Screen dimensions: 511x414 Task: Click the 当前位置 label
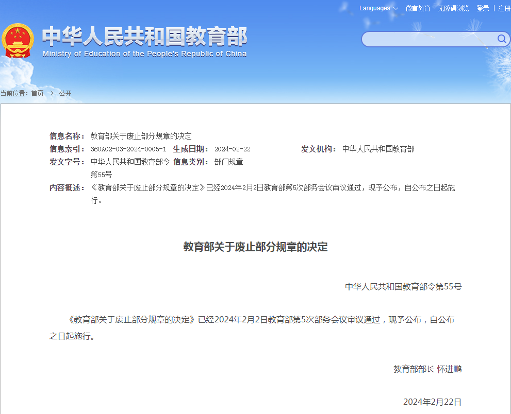click(x=14, y=93)
